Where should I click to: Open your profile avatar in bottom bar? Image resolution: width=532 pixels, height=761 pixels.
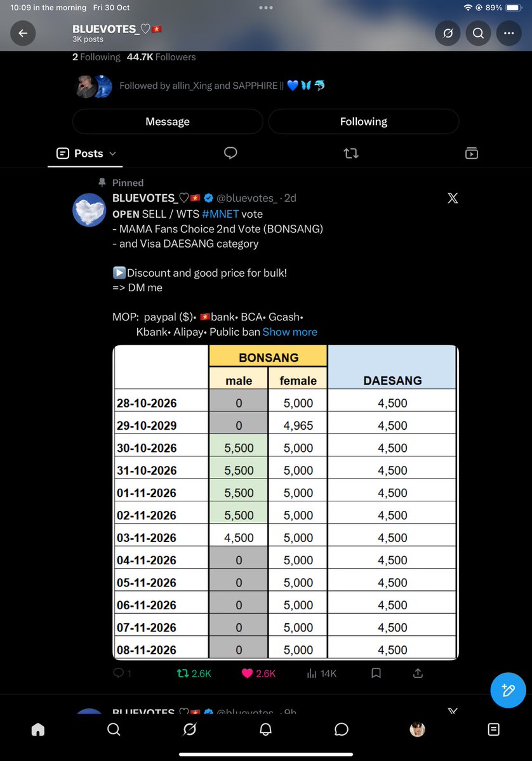pos(418,729)
